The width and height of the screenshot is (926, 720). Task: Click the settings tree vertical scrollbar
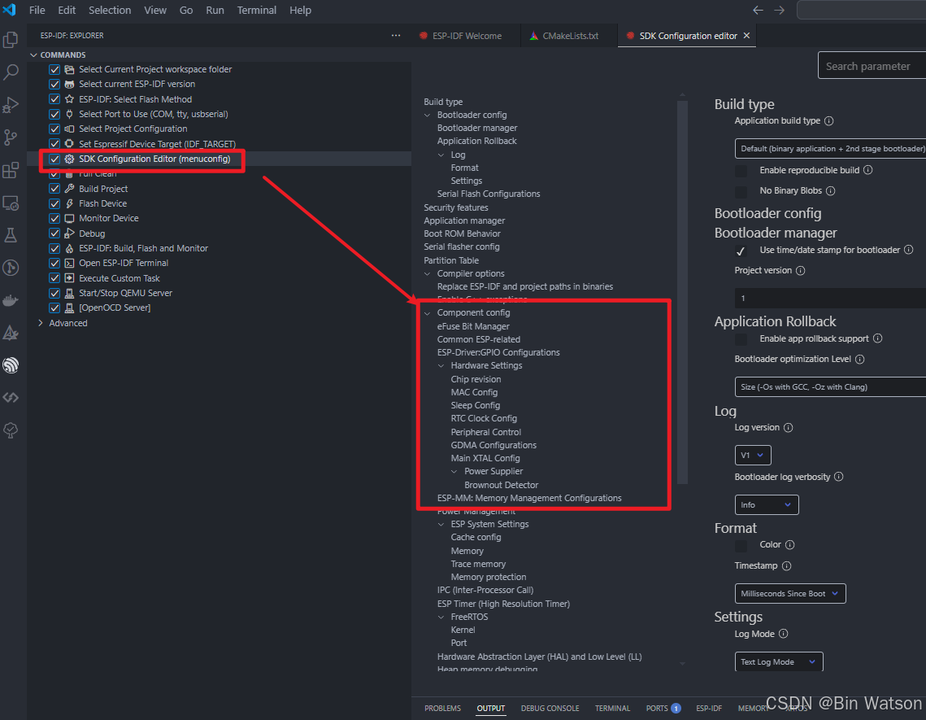click(682, 292)
